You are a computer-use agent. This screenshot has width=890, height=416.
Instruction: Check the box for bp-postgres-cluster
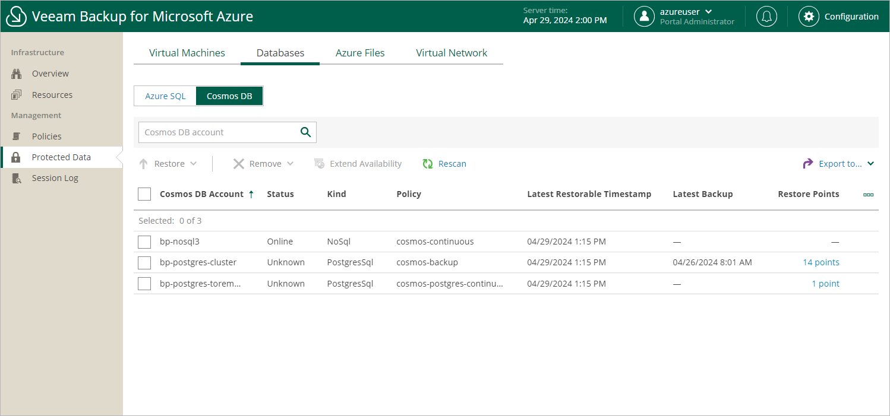pos(144,262)
